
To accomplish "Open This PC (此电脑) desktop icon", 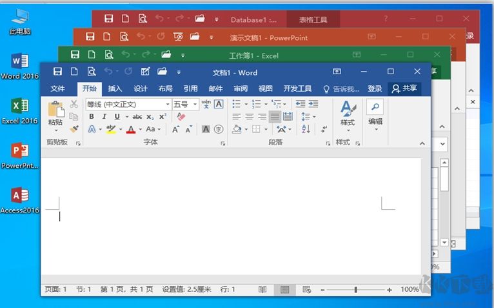I will coord(20,21).
